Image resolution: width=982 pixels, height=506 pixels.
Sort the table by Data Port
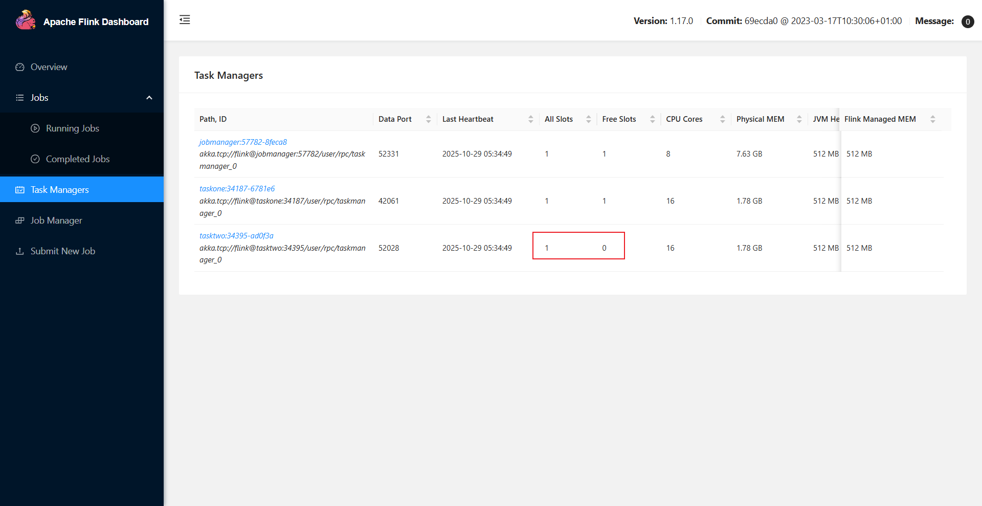(429, 119)
